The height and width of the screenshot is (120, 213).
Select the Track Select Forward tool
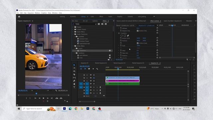click(74, 68)
